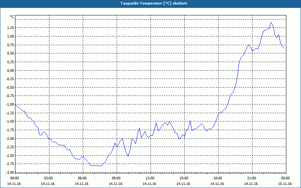Image resolution: width=301 pixels, height=188 pixels.
Task: Click the -2,50 y-axis label
Action: pos(10,156)
